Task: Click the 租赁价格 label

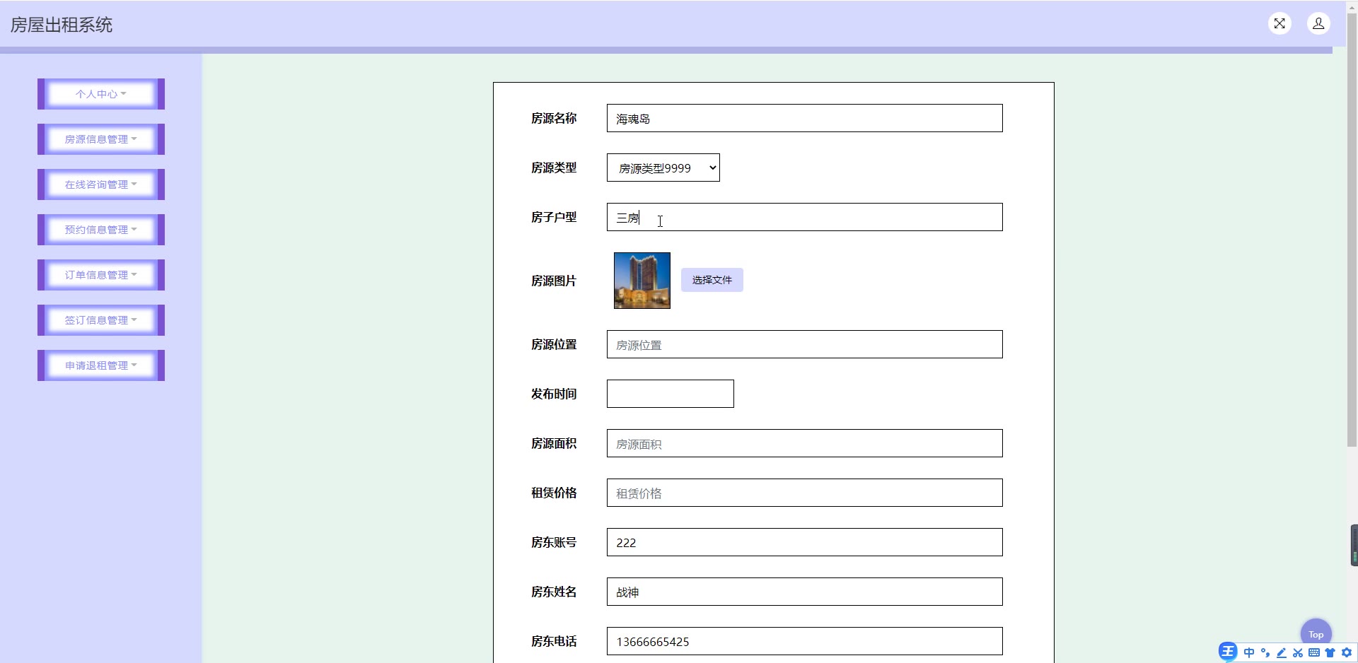Action: click(x=554, y=493)
